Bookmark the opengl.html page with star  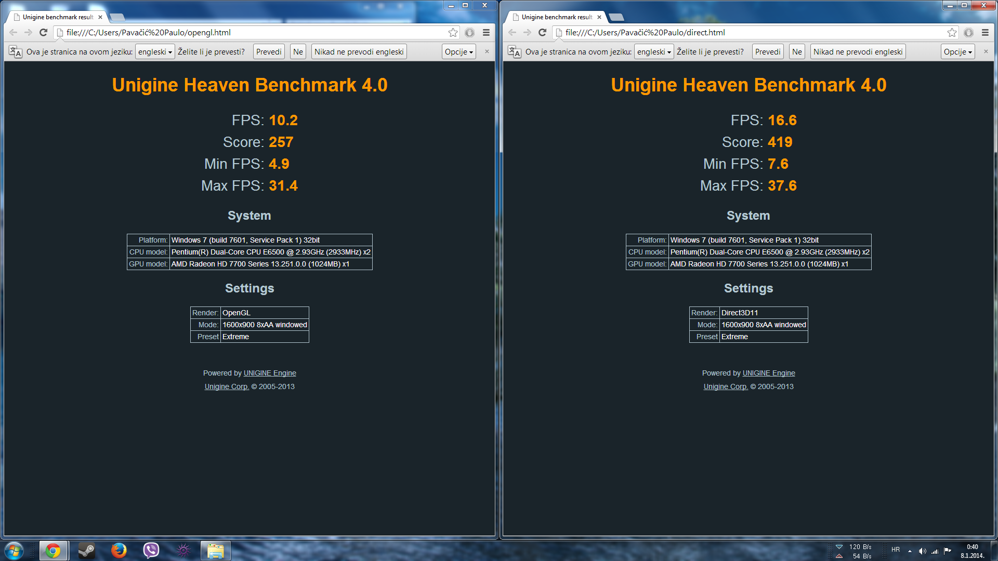point(453,32)
